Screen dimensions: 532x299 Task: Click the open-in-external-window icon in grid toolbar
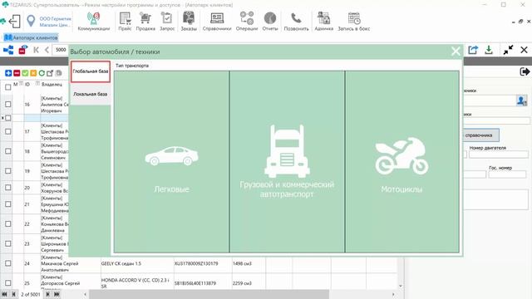(x=50, y=73)
